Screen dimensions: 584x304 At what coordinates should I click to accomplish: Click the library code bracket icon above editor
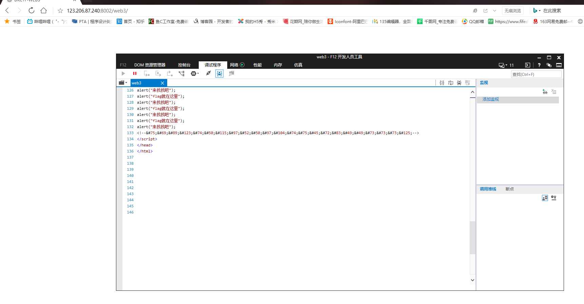tap(459, 83)
